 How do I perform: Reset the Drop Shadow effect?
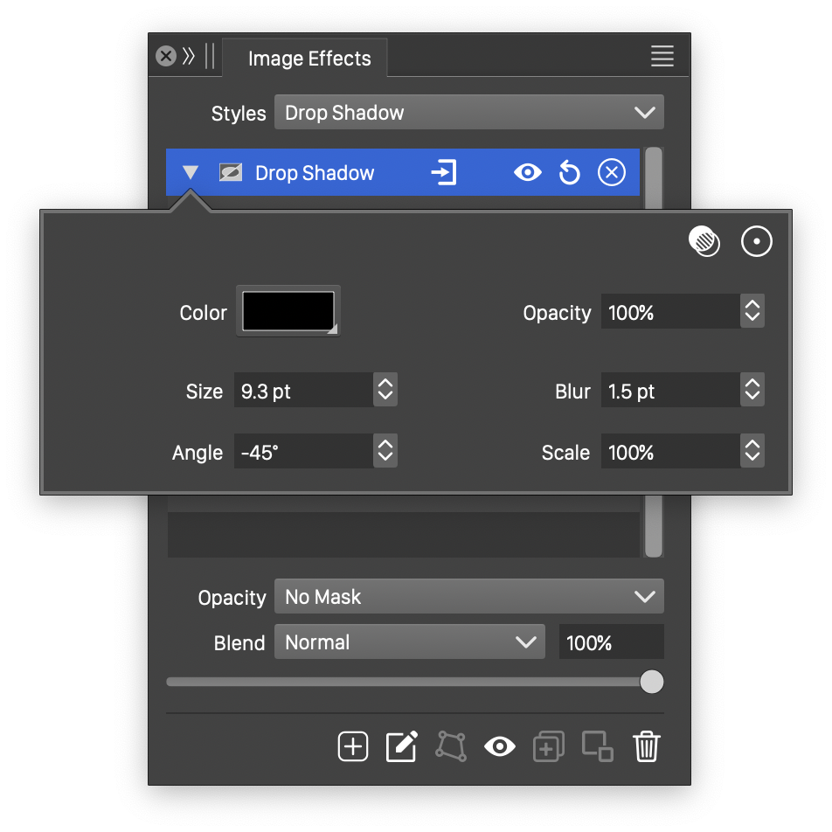click(x=570, y=173)
